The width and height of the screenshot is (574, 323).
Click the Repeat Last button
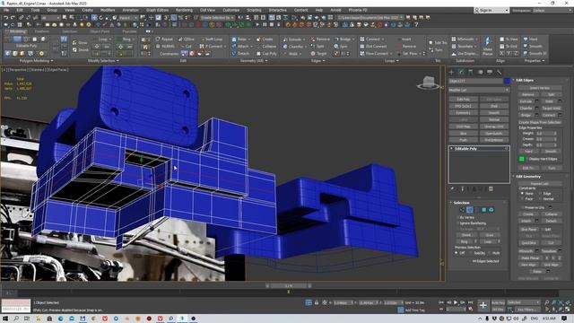click(540, 183)
